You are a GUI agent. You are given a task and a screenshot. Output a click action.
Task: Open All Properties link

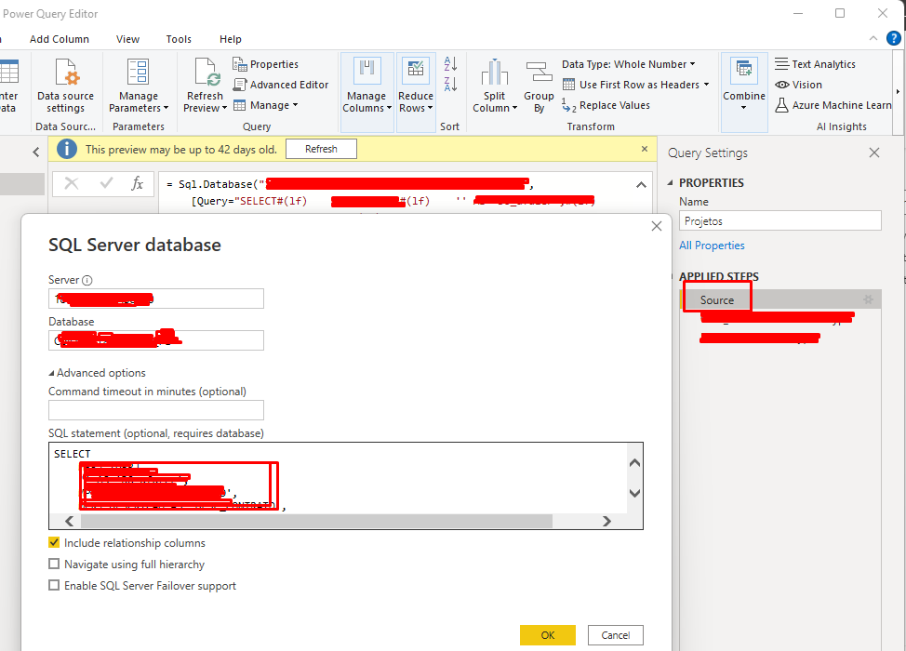click(x=712, y=246)
